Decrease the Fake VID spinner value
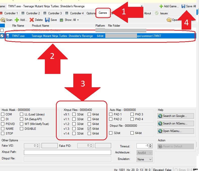The image size is (199, 171). pos(38,147)
